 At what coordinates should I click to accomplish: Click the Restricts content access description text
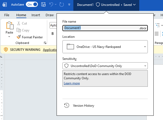[97, 76]
